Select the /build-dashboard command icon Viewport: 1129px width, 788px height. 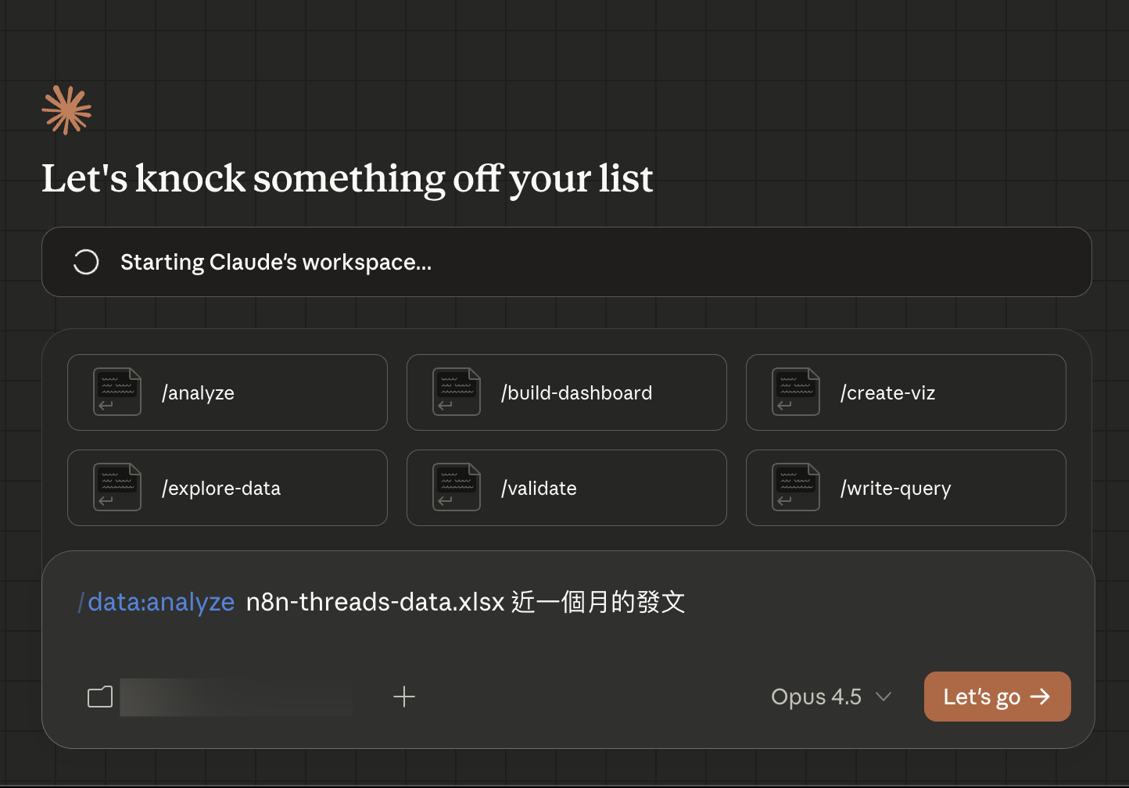click(x=457, y=392)
